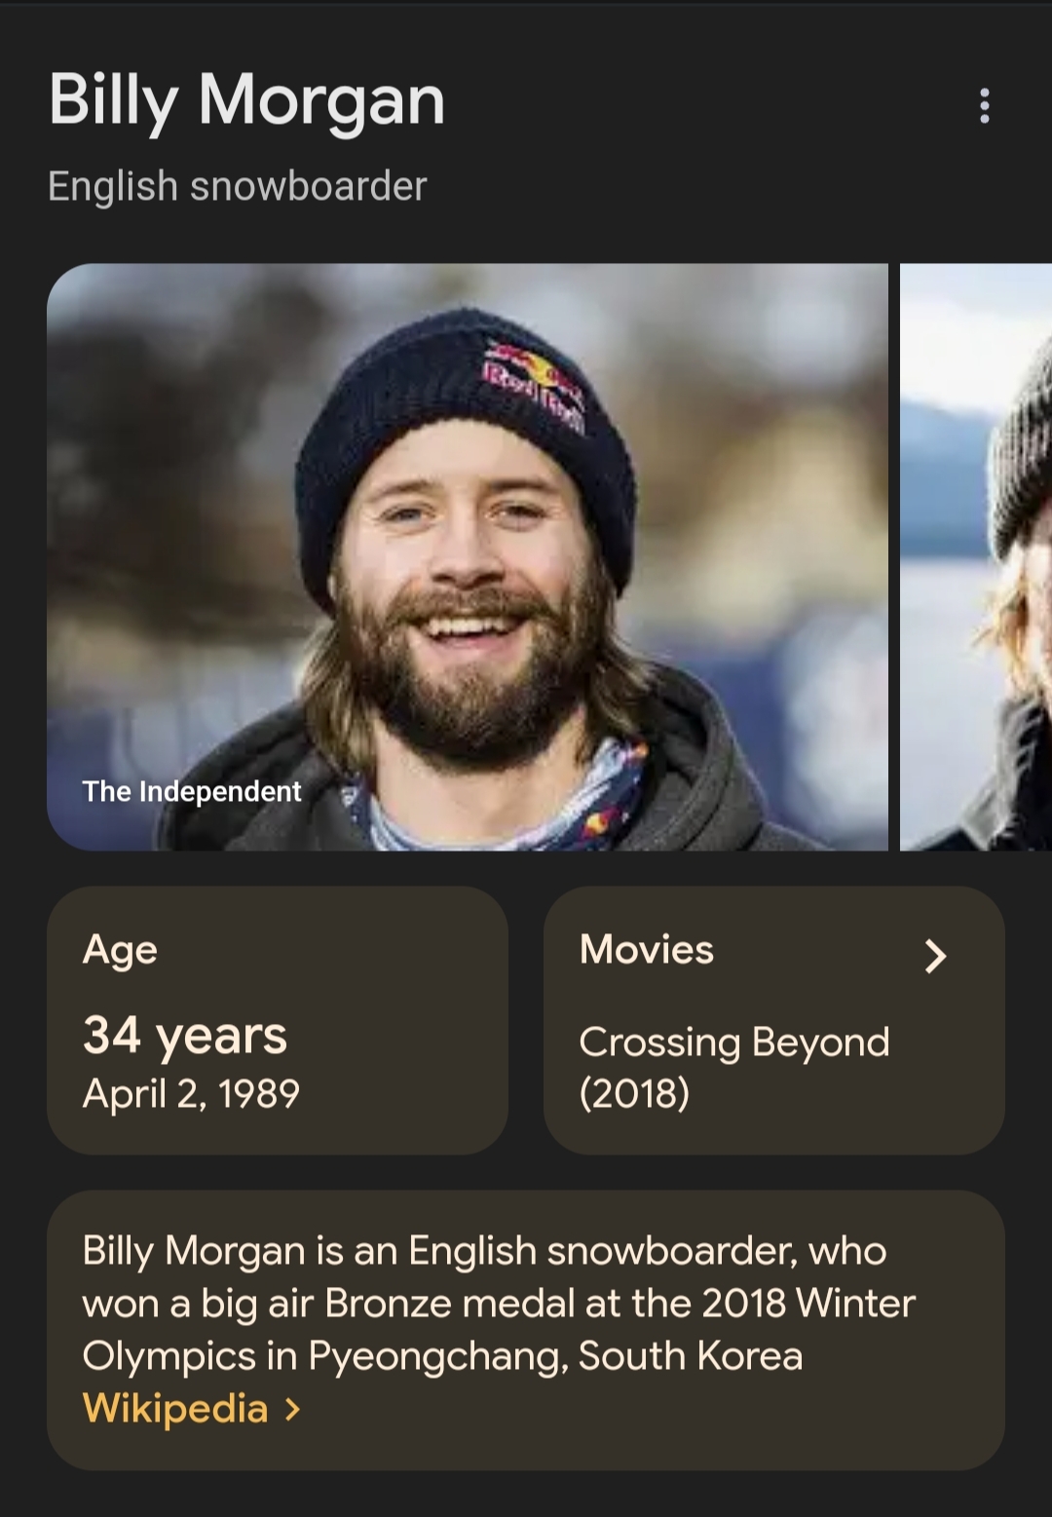The image size is (1052, 1517).
Task: Tap the big air Bronze medal text line
Action: click(x=499, y=1304)
